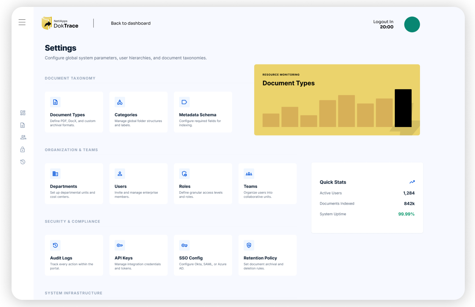Viewport: 475px width, 307px height.
Task: Click the API Keys key icon
Action: [120, 245]
